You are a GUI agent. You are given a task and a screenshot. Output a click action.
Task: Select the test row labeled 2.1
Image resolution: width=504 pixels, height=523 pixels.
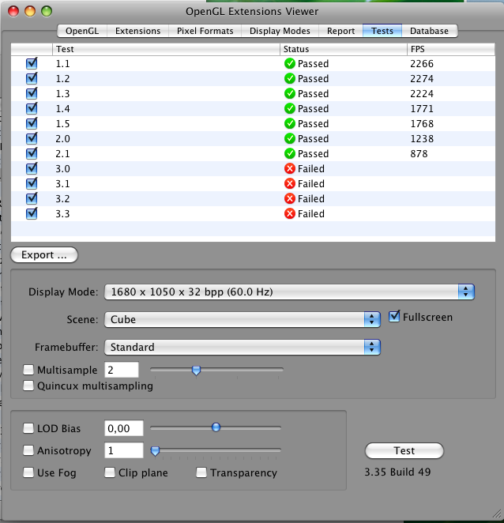tap(253, 153)
